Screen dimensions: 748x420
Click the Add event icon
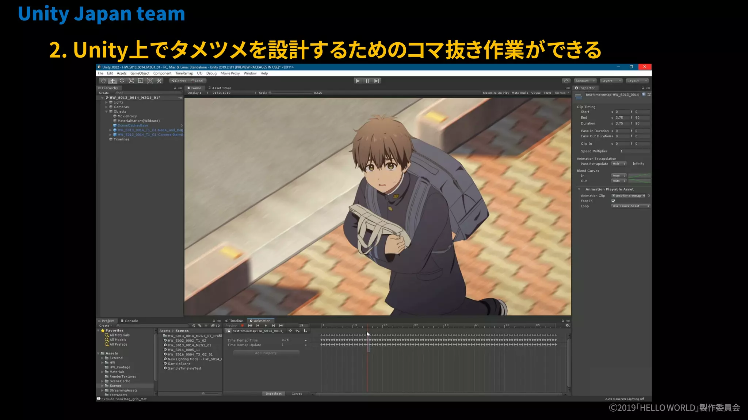pyautogui.click(x=305, y=331)
